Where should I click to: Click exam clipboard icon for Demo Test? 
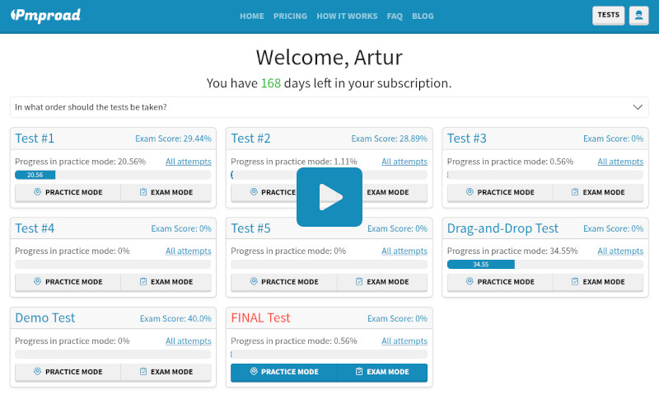[143, 372]
